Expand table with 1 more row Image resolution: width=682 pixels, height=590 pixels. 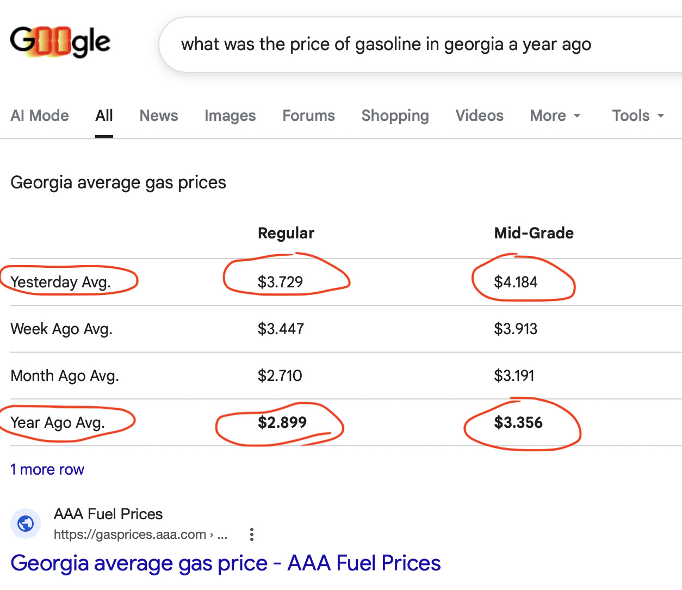(47, 469)
